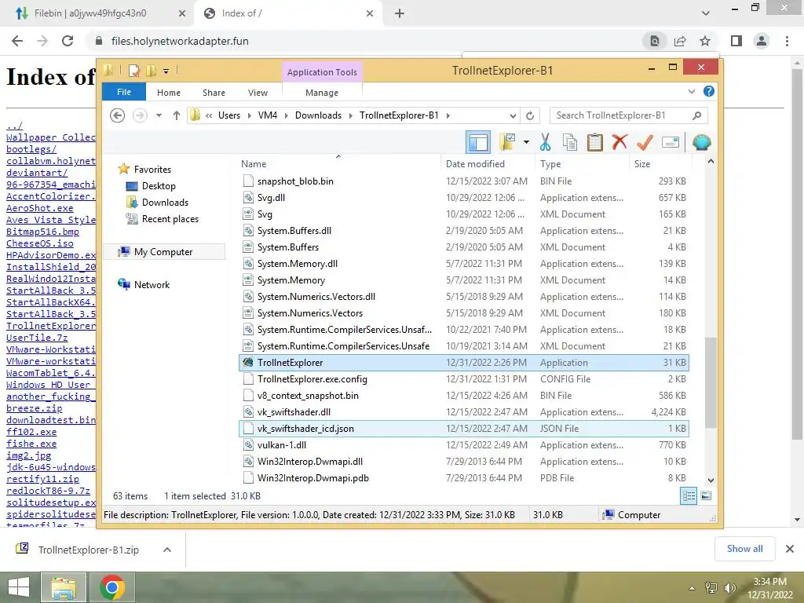Click the Rename toolbar icon
Screen dimensions: 804x603
click(x=671, y=142)
